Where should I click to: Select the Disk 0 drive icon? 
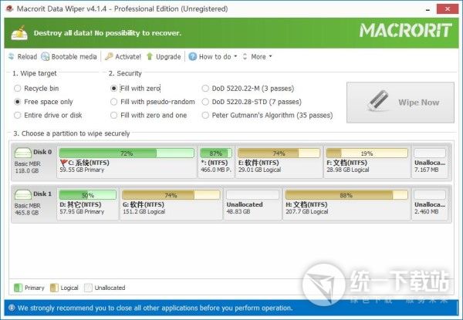coord(25,153)
